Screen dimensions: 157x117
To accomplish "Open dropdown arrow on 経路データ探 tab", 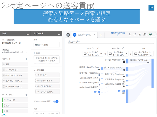I will pyautogui.click(x=94, y=35).
